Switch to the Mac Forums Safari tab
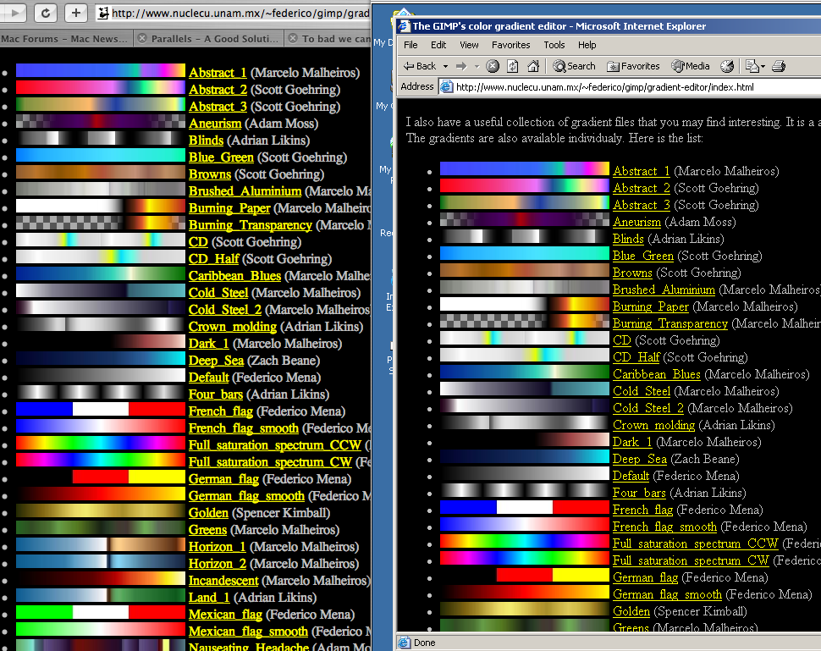821x651 pixels. 65,38
